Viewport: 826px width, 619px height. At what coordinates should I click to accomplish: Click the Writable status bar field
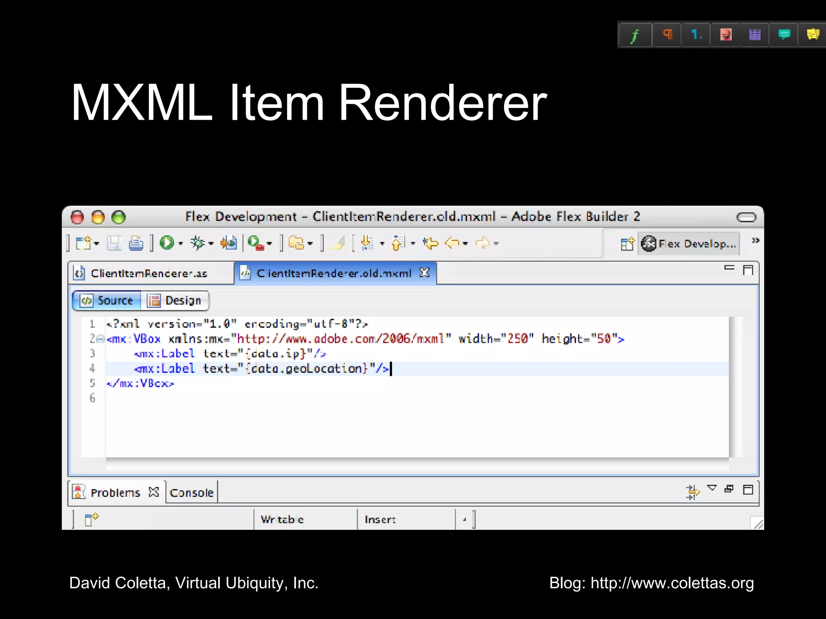[305, 519]
